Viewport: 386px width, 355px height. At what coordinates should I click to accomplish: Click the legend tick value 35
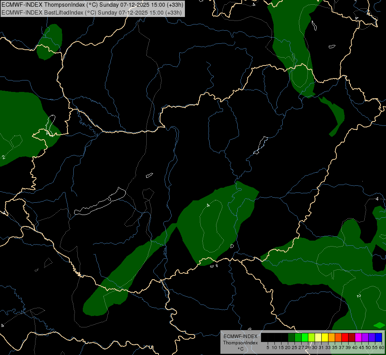point(335,348)
